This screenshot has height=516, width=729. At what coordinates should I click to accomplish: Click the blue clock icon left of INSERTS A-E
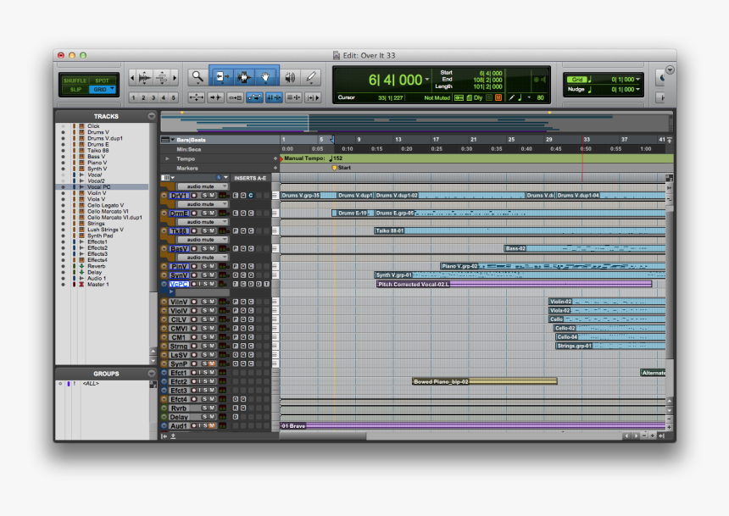tap(219, 178)
